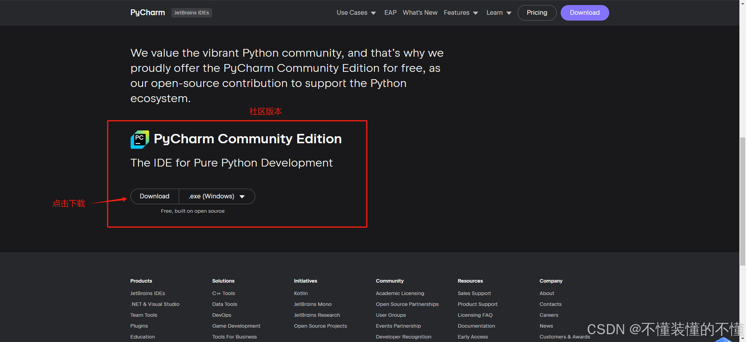Open Documentation footer link
The image size is (746, 342).
click(476, 326)
